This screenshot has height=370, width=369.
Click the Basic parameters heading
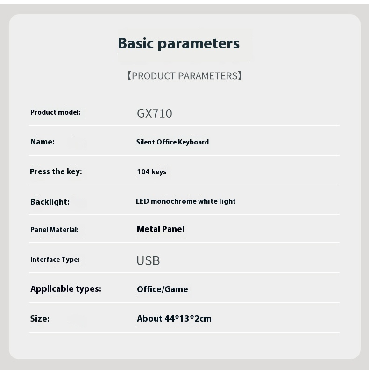[178, 44]
